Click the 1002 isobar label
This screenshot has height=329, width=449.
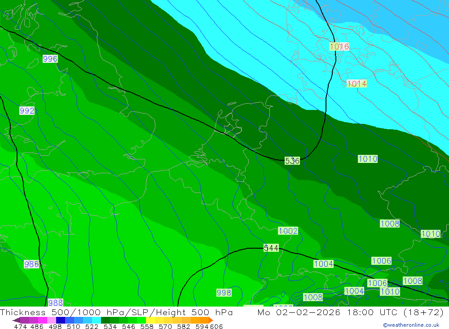[x=288, y=231]
